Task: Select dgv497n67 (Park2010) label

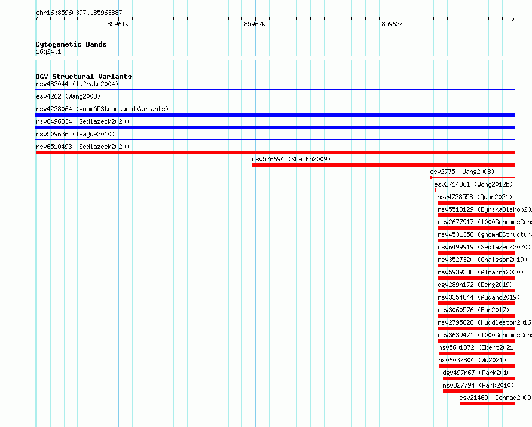Action: pos(478,373)
